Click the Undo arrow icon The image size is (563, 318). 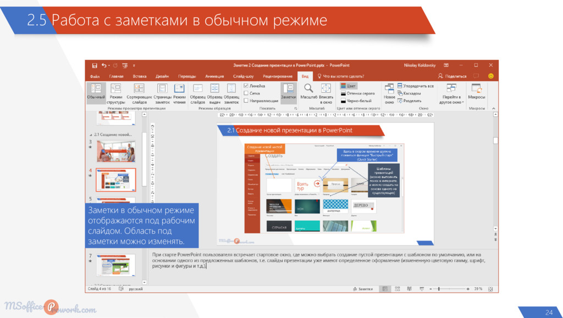pyautogui.click(x=103, y=65)
